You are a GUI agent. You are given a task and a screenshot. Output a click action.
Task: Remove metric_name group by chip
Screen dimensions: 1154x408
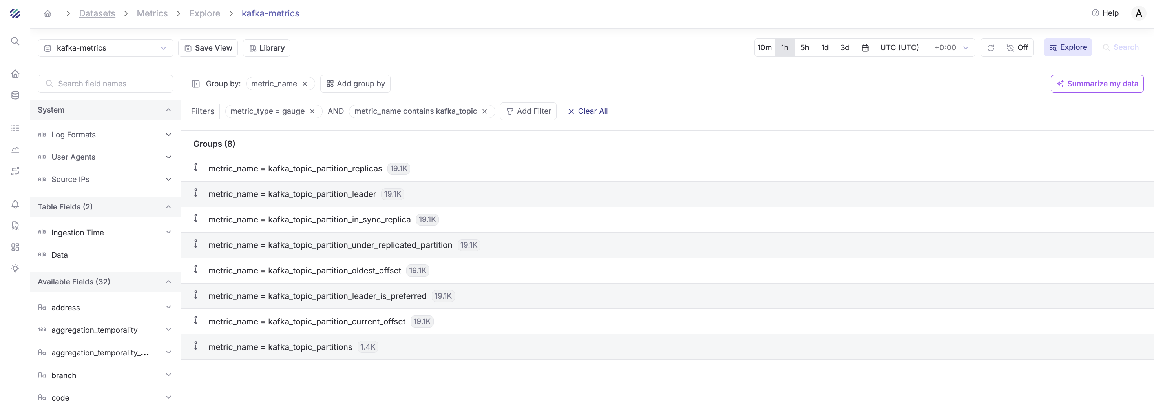click(x=305, y=84)
